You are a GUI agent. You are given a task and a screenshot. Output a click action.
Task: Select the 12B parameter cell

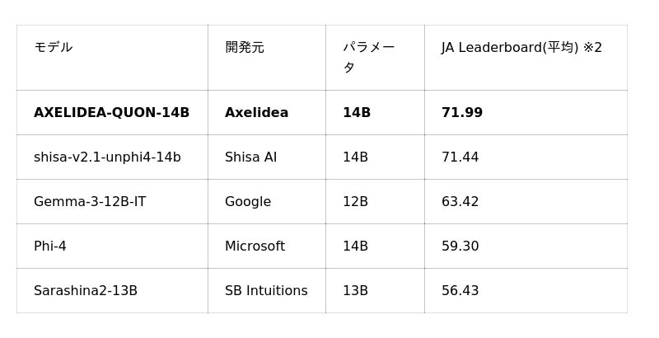tap(355, 202)
